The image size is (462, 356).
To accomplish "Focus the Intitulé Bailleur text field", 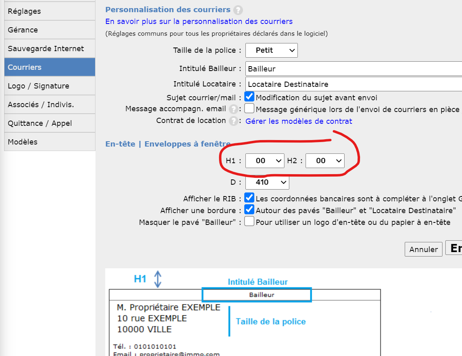I will [354, 69].
